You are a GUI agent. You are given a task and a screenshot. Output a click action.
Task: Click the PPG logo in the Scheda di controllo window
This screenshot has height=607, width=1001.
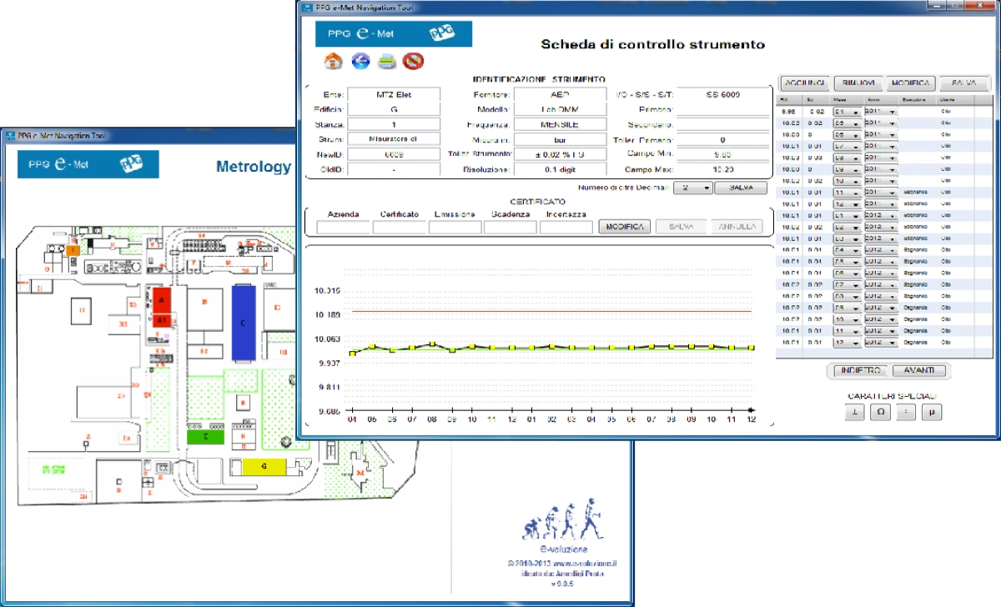coord(440,33)
